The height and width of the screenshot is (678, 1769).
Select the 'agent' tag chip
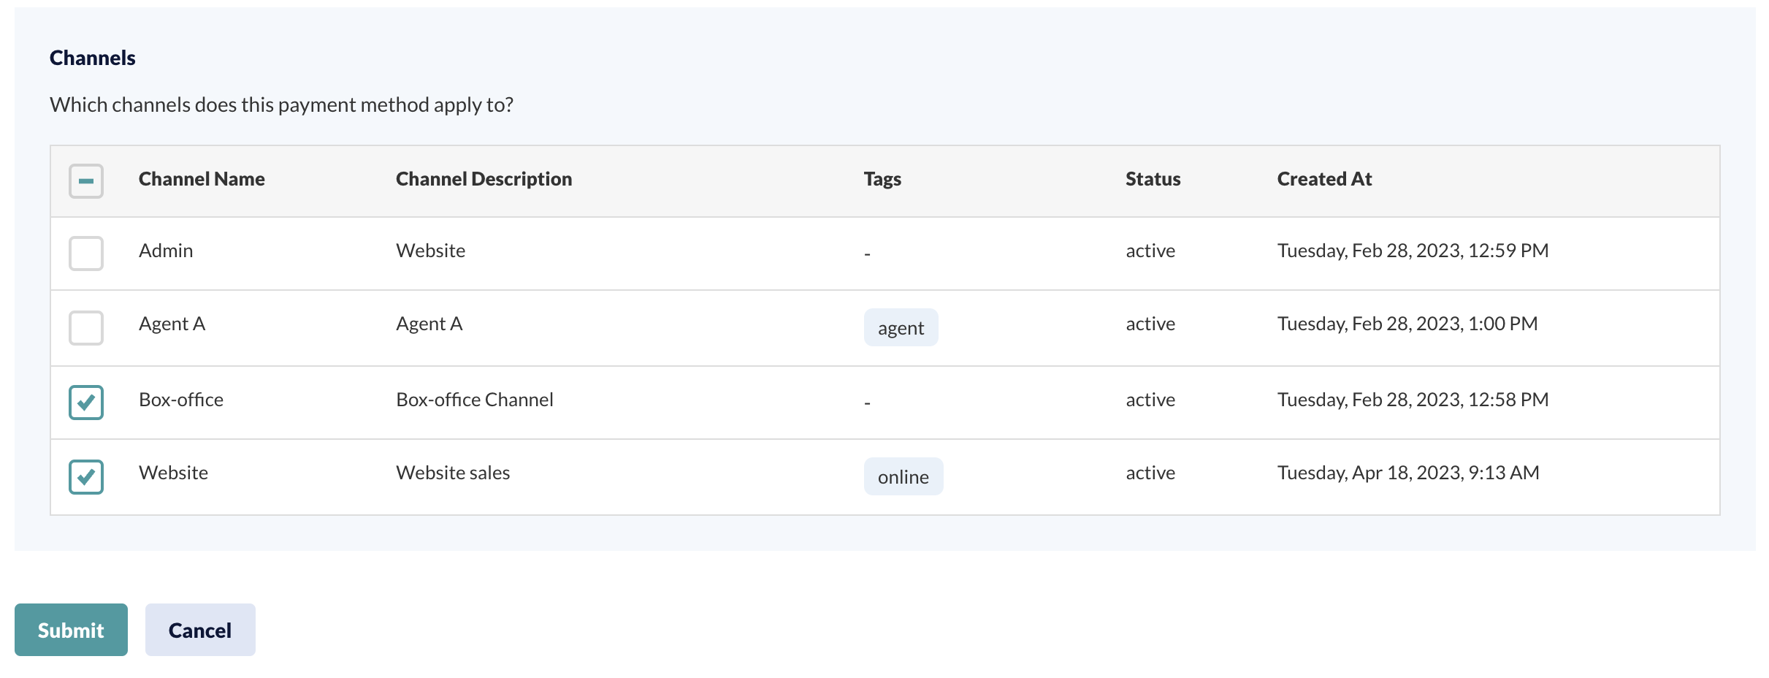coord(901,328)
